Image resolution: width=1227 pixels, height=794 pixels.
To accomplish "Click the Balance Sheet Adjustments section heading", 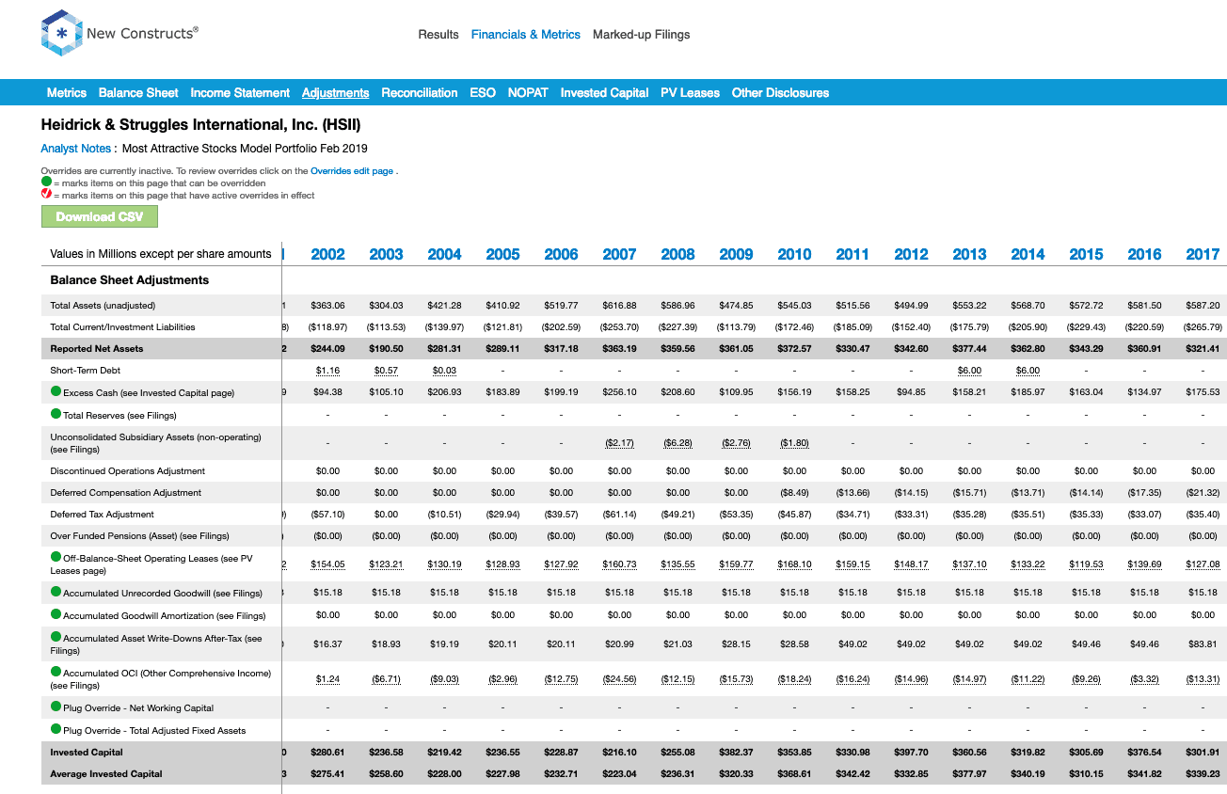I will point(130,280).
